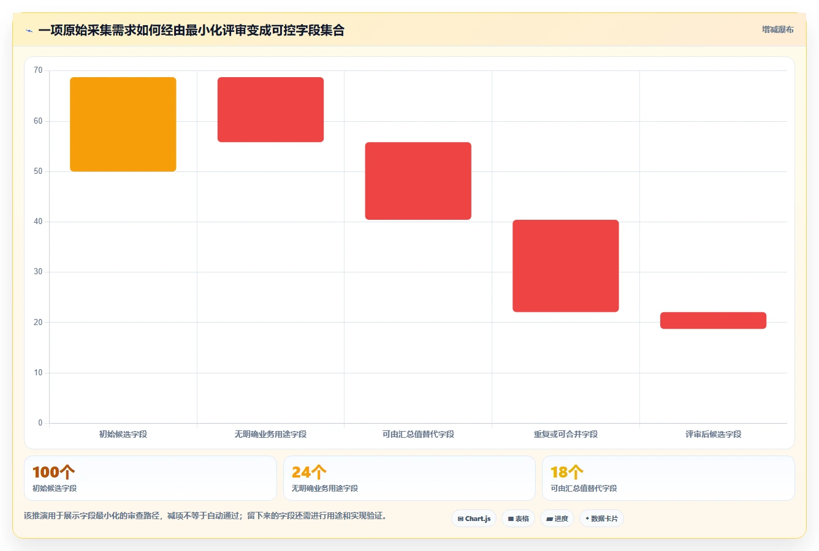Open the 18个 可由汇总值替代字段 data card

point(668,478)
